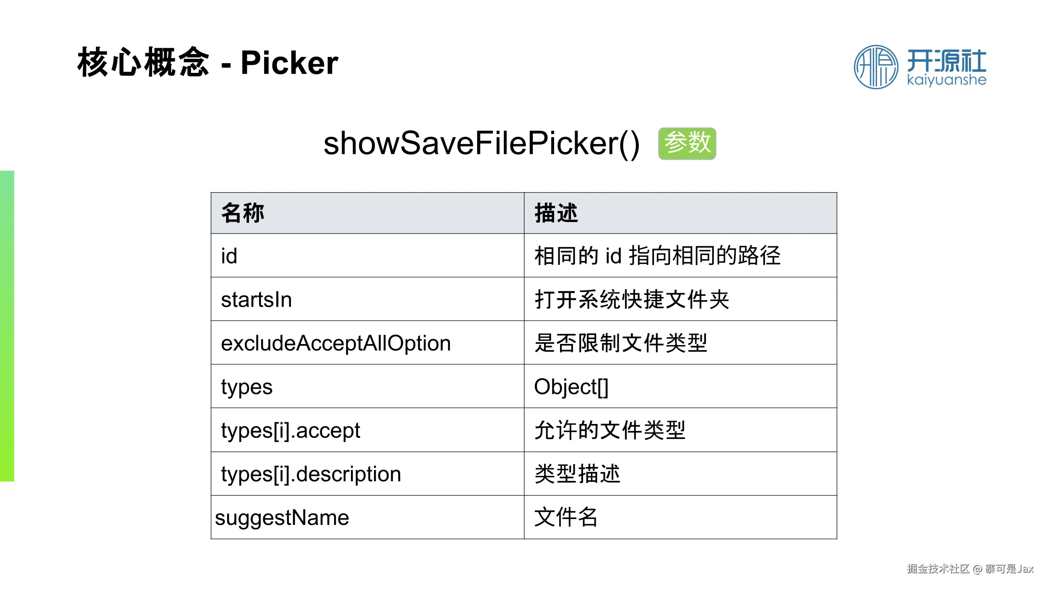
Task: Click the green gradient bar on left edge
Action: tap(7, 325)
